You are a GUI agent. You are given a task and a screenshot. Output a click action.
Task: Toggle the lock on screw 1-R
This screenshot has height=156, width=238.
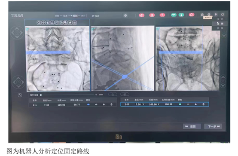tap(195, 104)
